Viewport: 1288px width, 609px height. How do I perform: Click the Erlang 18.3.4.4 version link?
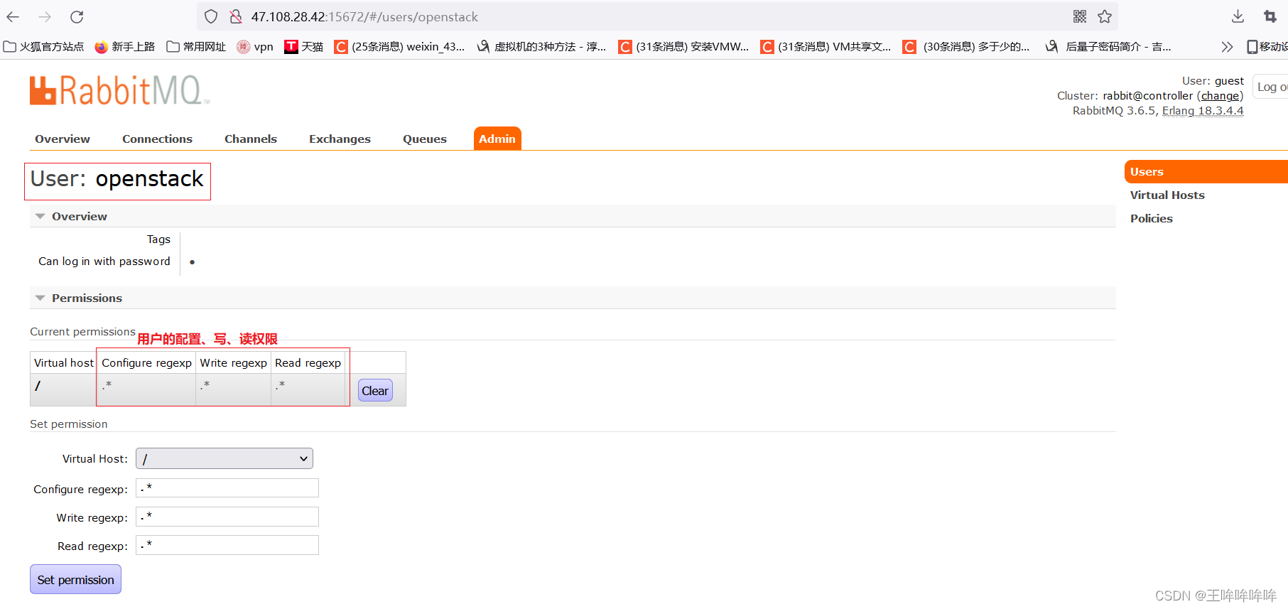[1203, 111]
